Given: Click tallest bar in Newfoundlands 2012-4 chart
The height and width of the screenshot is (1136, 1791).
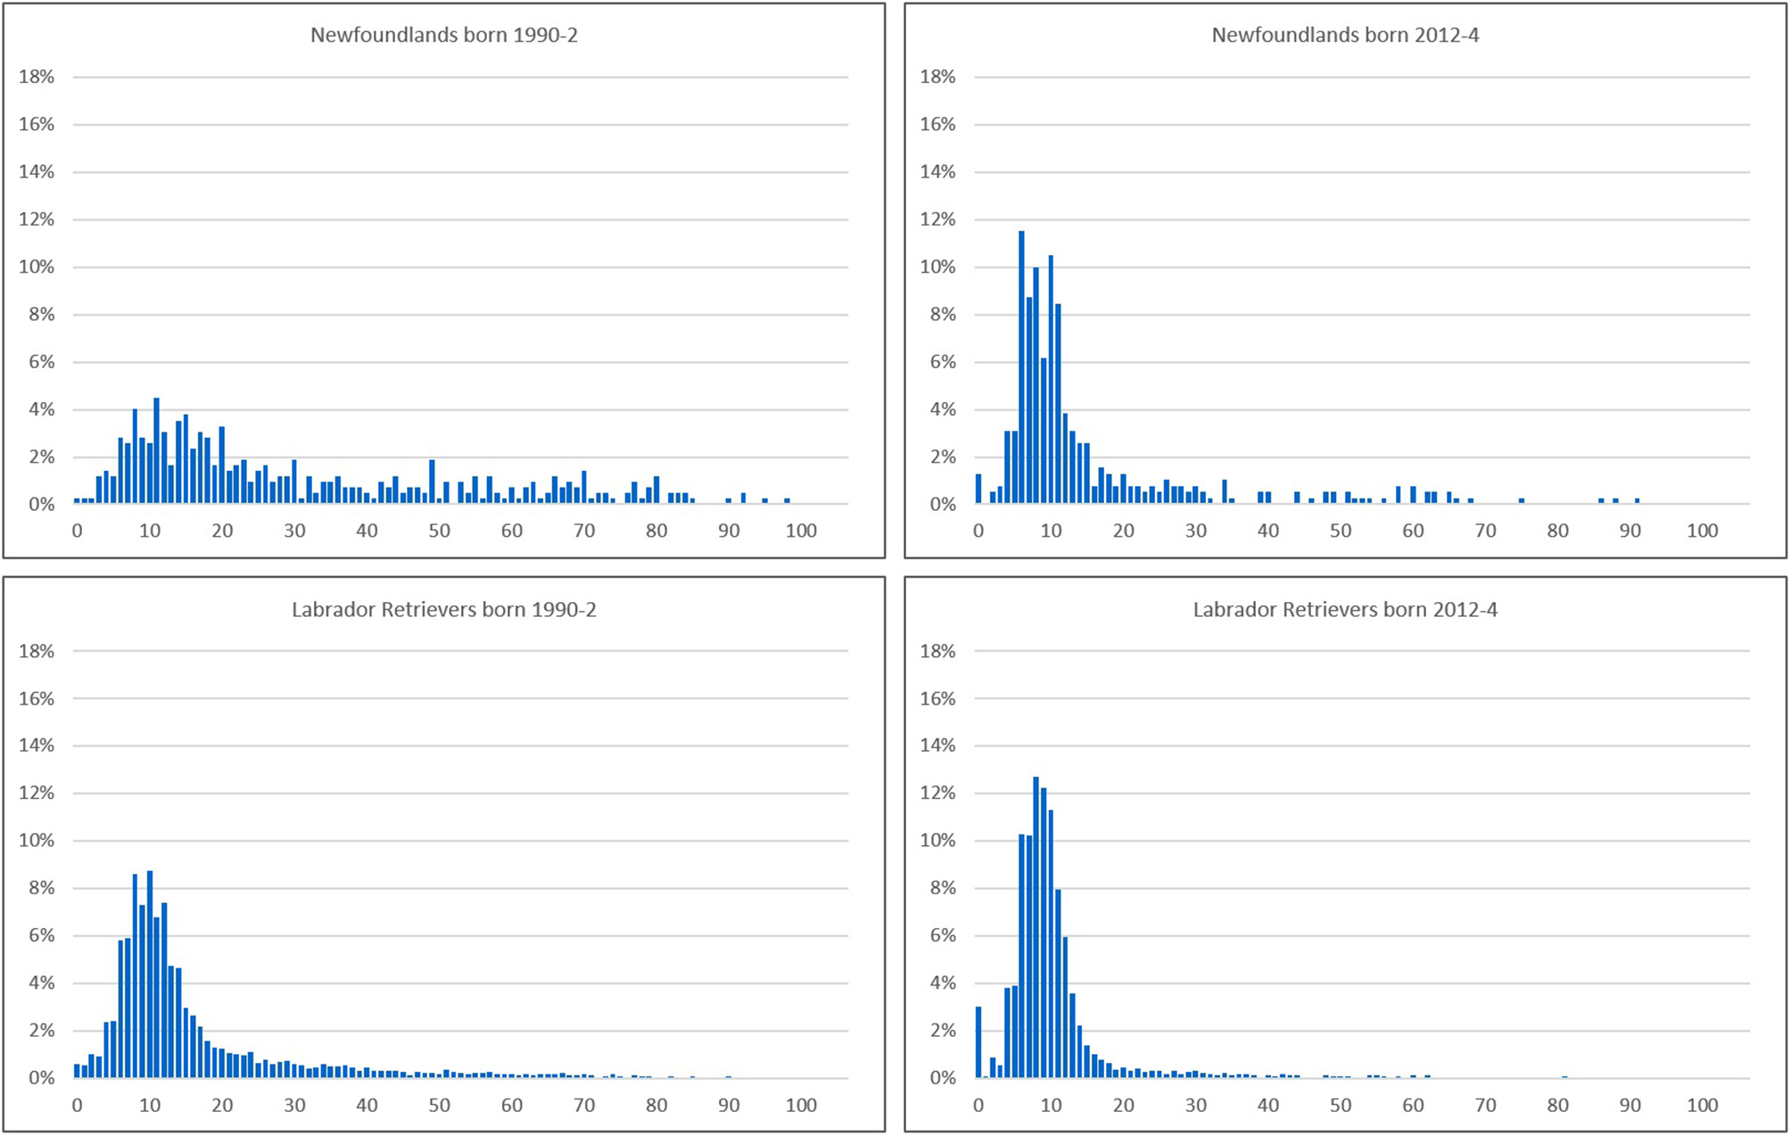Looking at the screenshot, I should [x=1021, y=367].
